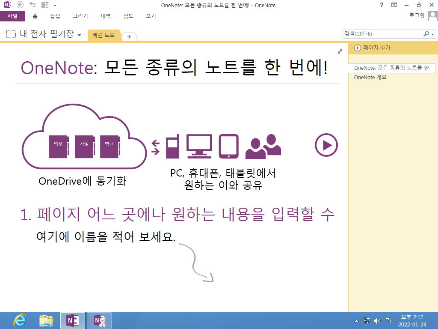Click the 'PC, 휴대폰, 태블릿에서' text
Viewport: 438px width, 329px height.
223,173
